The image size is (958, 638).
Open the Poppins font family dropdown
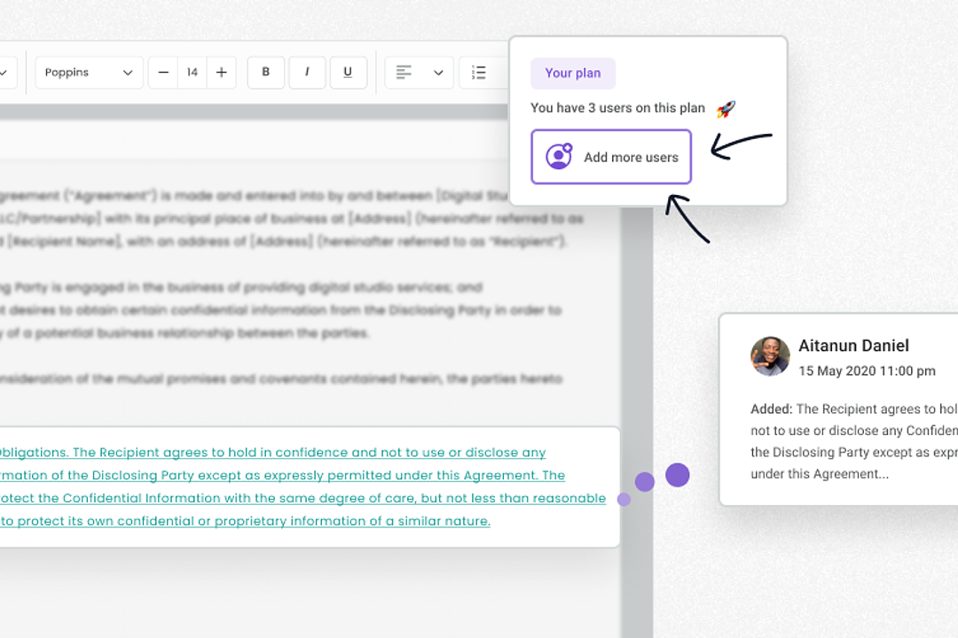coord(89,73)
